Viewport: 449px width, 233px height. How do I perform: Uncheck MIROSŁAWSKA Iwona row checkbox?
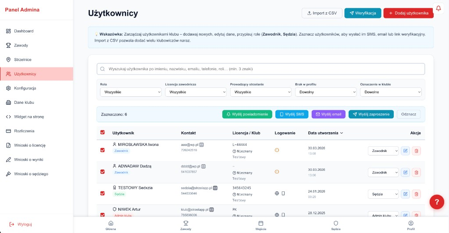(103, 150)
